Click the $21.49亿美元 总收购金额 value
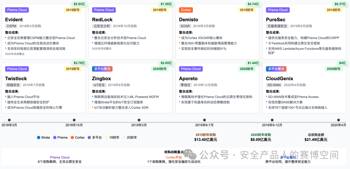350x169 pixels. click(x=316, y=140)
